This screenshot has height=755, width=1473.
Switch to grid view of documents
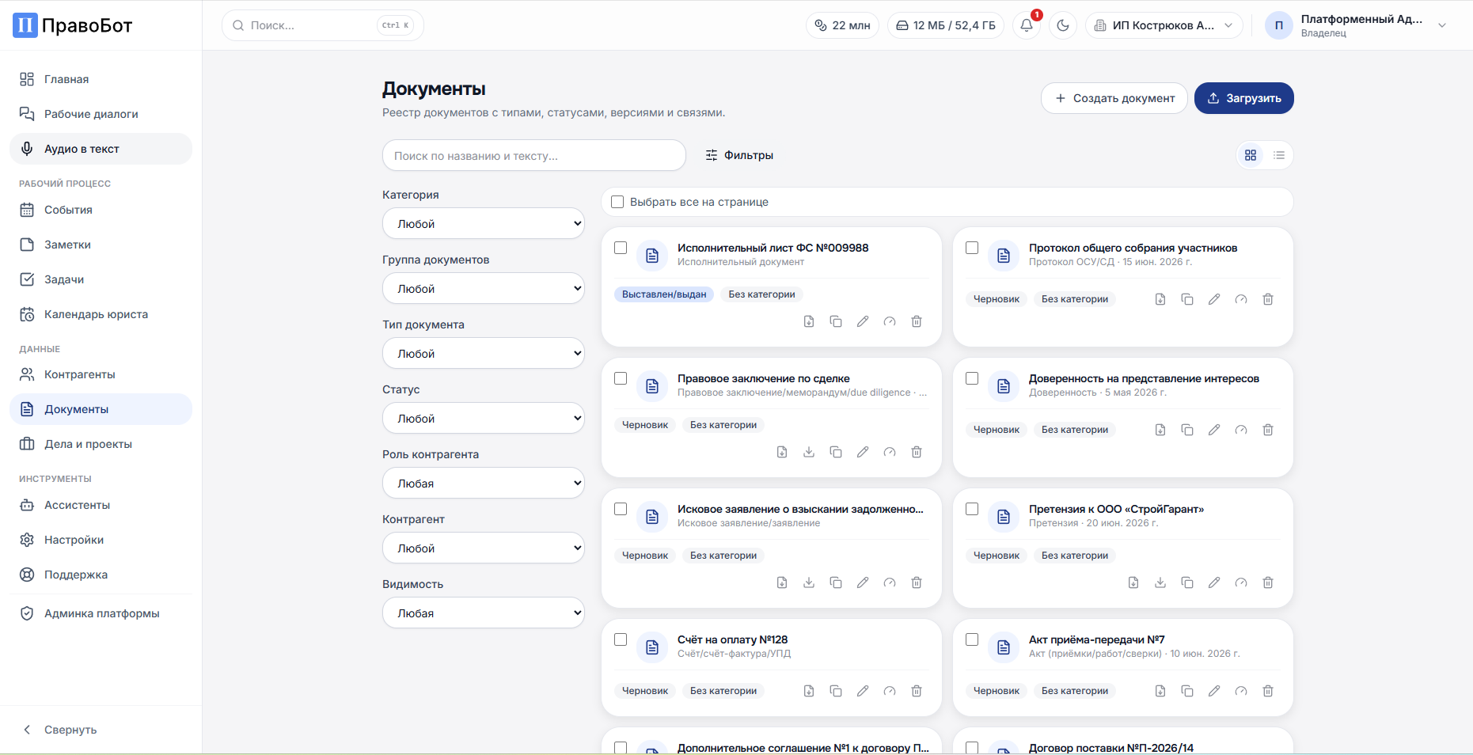1251,155
